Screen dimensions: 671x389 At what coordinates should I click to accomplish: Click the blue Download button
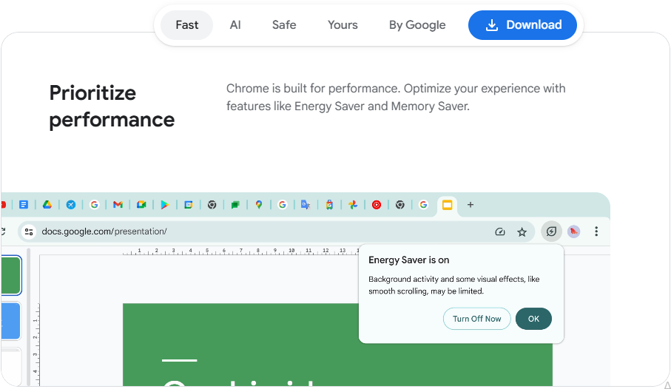[522, 25]
